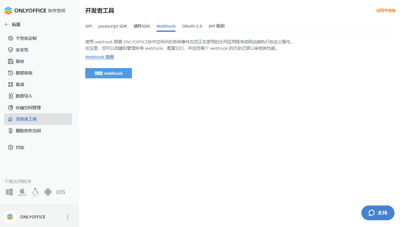Switch to the Javascript SDK tab
This screenshot has height=227, width=400.
(113, 26)
